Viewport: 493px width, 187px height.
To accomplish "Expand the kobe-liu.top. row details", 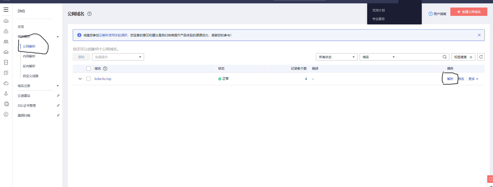I will (x=80, y=79).
